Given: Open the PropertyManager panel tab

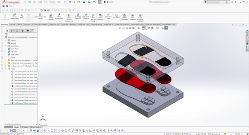Looking at the screenshot, I should tap(12, 31).
